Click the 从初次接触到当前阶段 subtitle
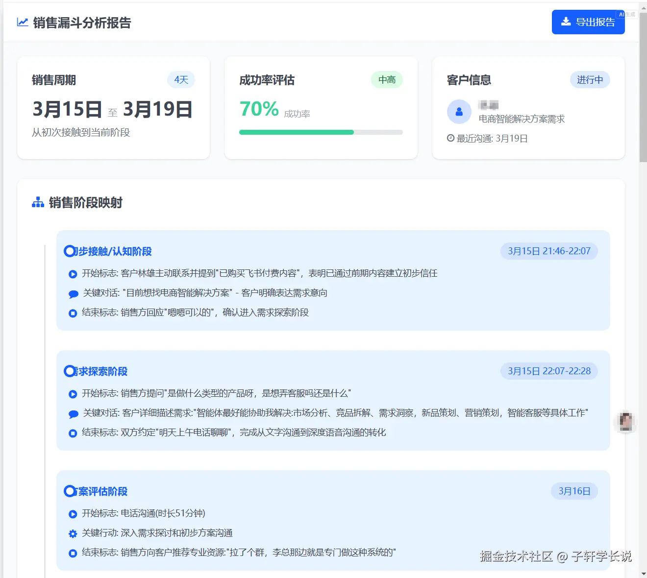 click(81, 132)
